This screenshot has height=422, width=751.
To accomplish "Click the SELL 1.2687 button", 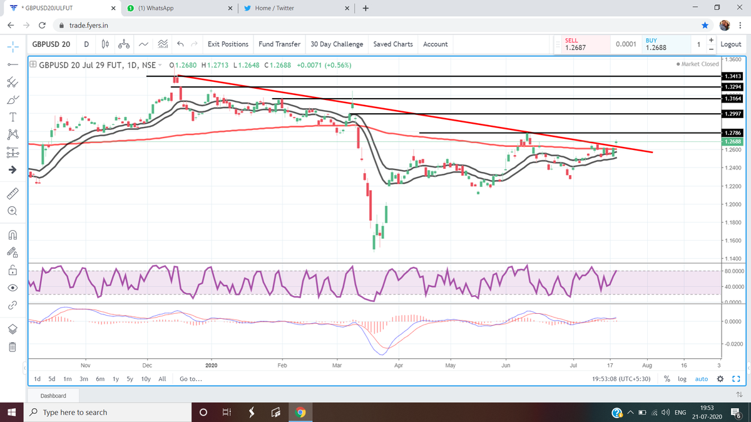I will pyautogui.click(x=585, y=44).
